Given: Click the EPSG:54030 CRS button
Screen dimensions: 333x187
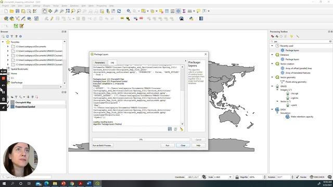Looking at the screenshot, I should tap(318, 177).
